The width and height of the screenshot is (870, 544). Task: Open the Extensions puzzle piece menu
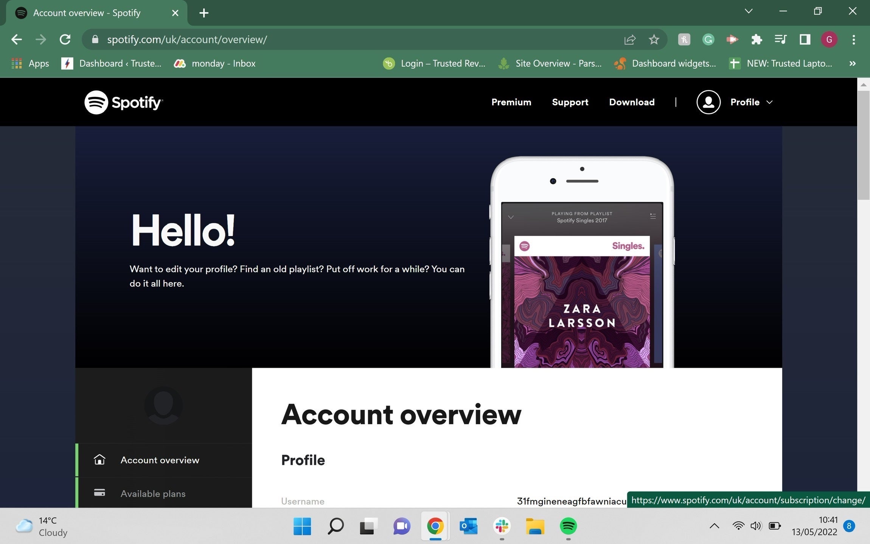(757, 39)
